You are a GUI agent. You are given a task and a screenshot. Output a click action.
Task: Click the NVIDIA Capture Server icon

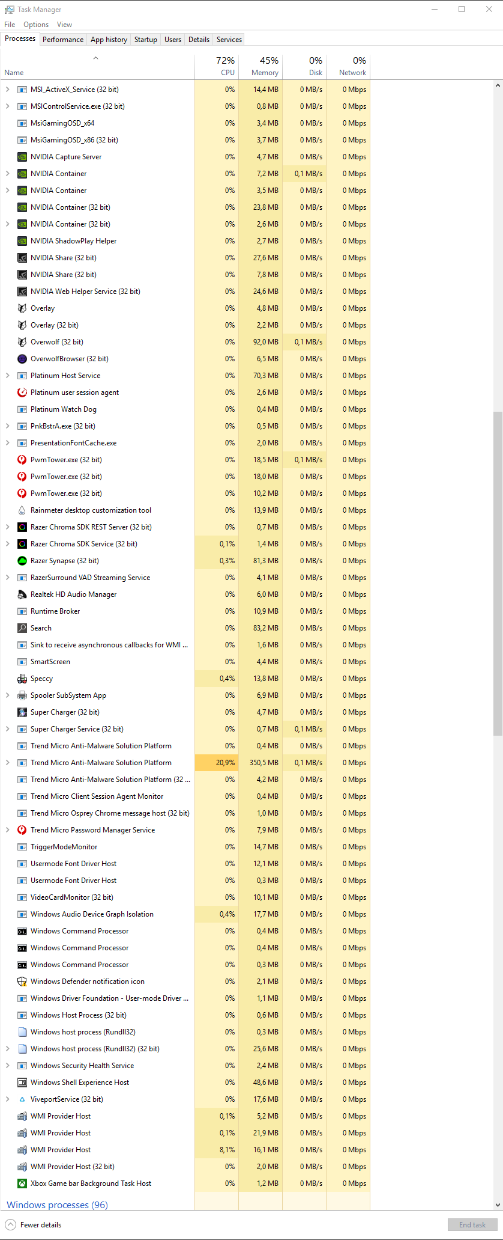point(22,157)
